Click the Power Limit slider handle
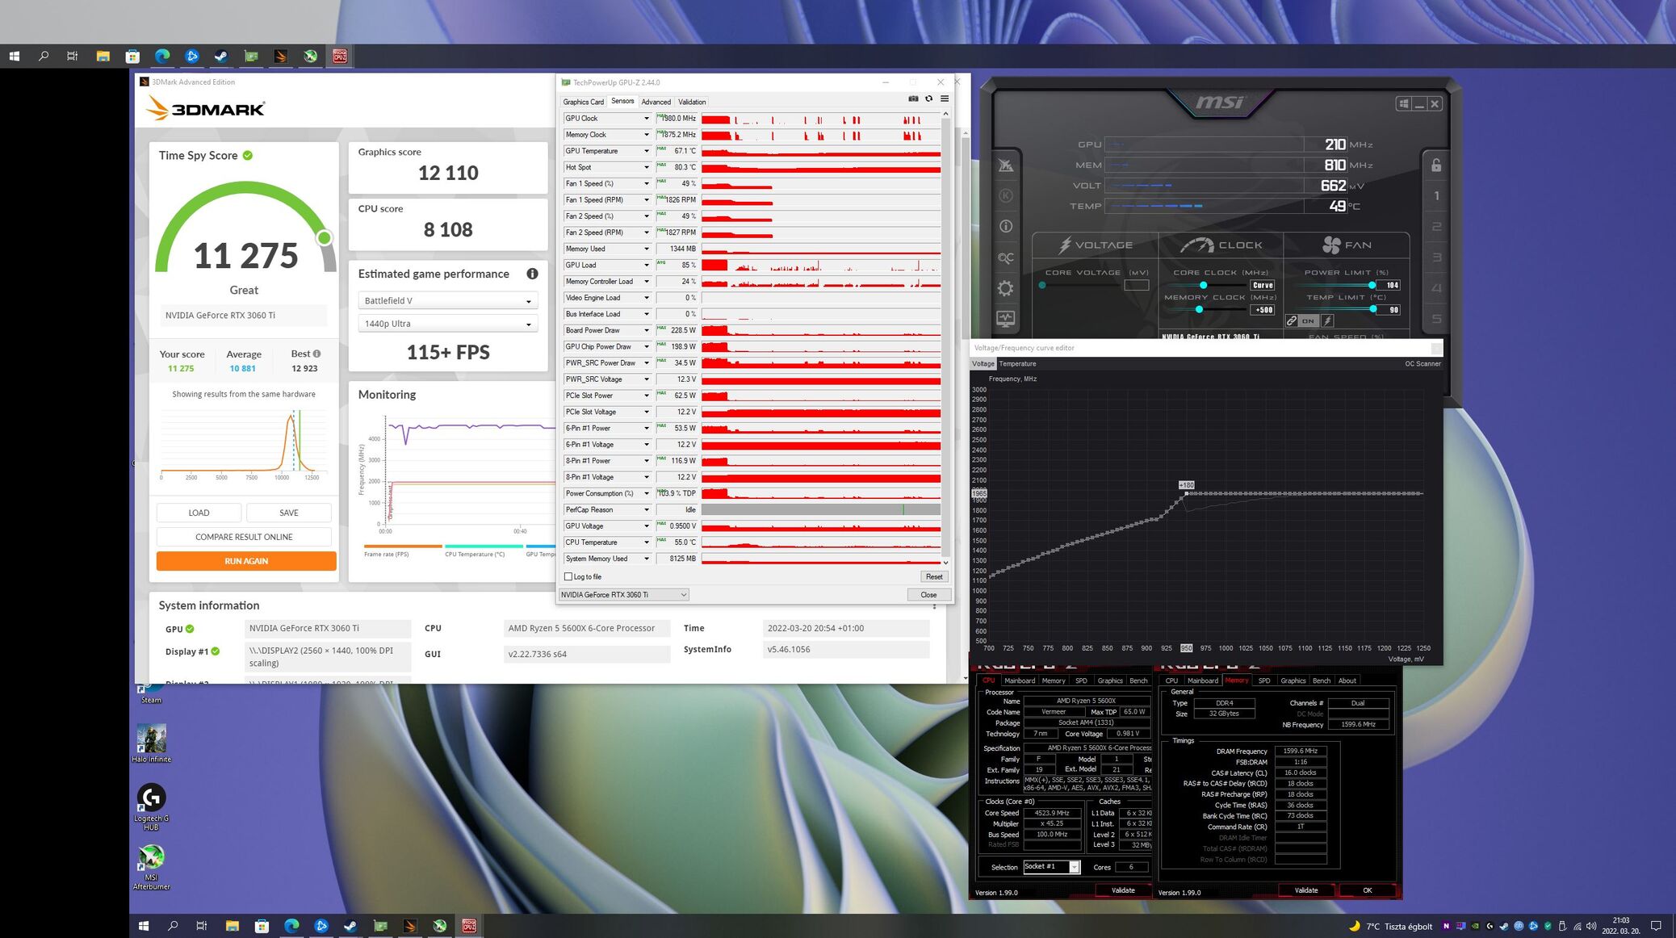This screenshot has height=938, width=1676. 1372,285
